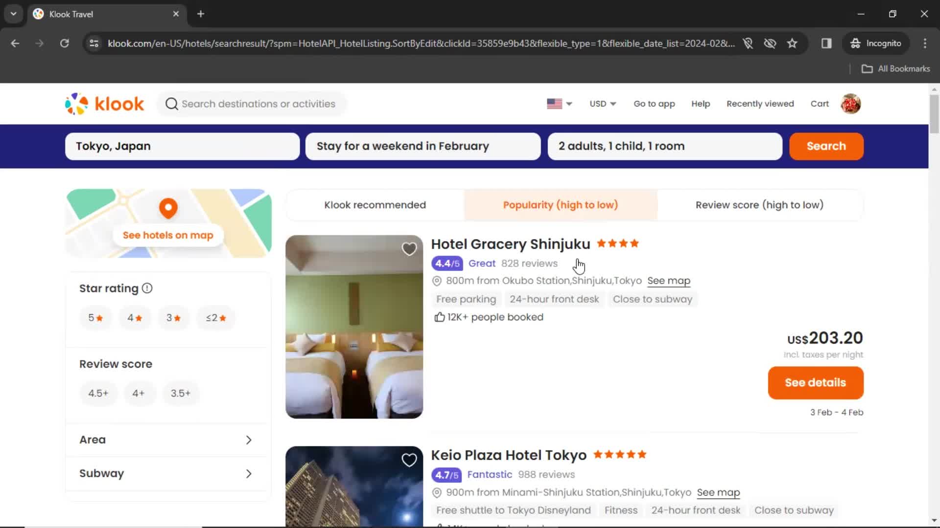Viewport: 940px width, 528px height.
Task: Click Go to app
Action: [x=654, y=104]
